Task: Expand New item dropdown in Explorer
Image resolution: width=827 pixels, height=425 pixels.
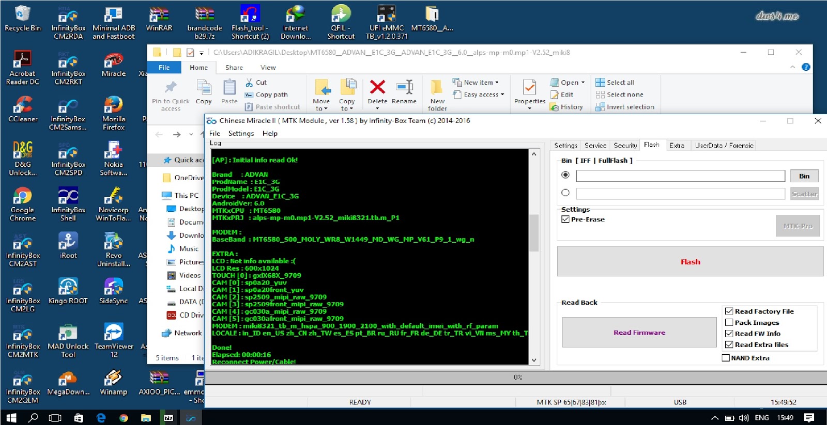Action: (x=497, y=83)
